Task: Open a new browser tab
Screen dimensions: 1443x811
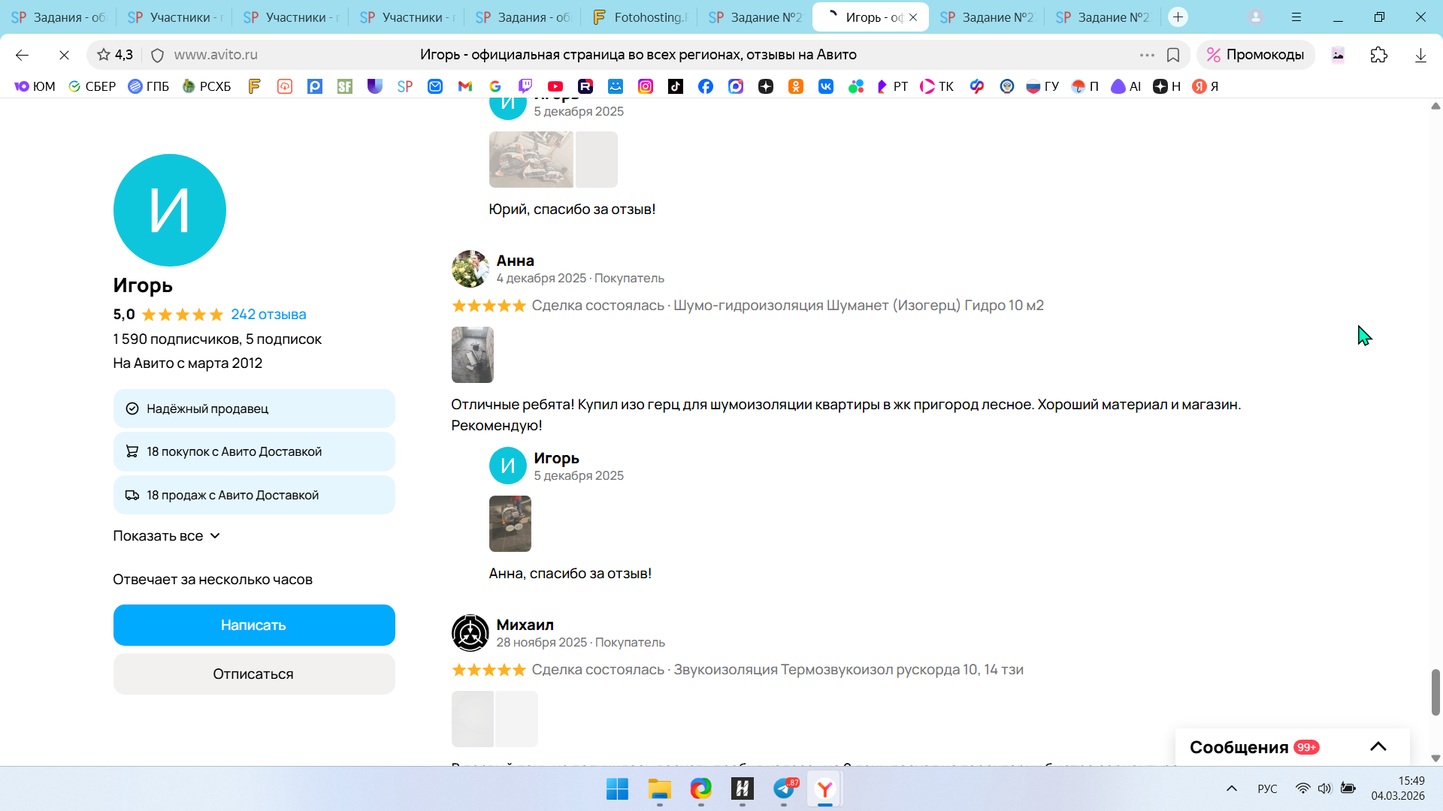Action: [1178, 17]
